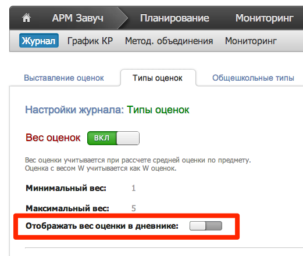Screen dimensions: 303x256
Task: Open the Планирование menu
Action: click(x=174, y=18)
